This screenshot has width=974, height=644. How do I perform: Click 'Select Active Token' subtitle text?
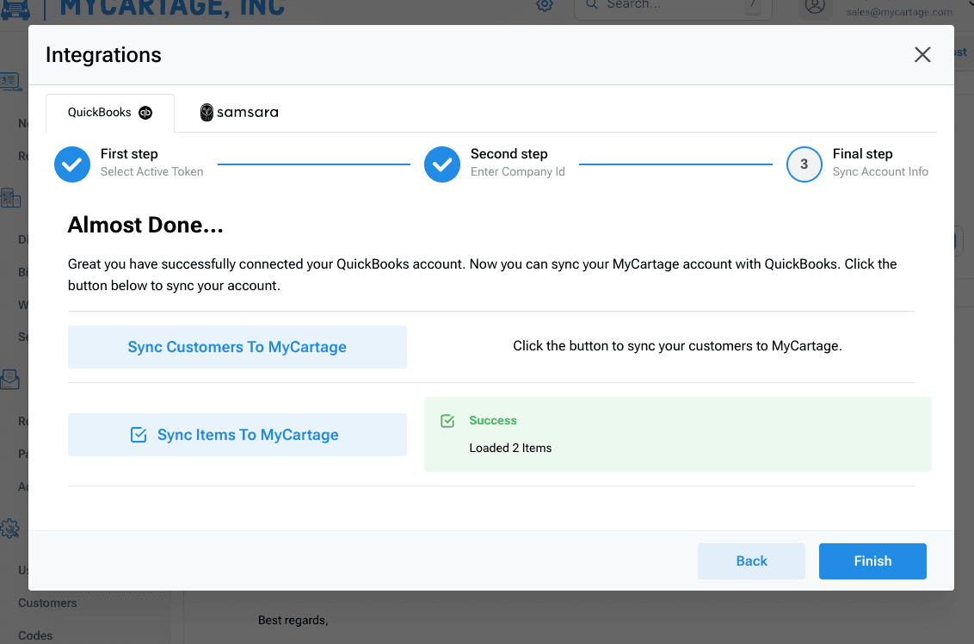tap(151, 171)
